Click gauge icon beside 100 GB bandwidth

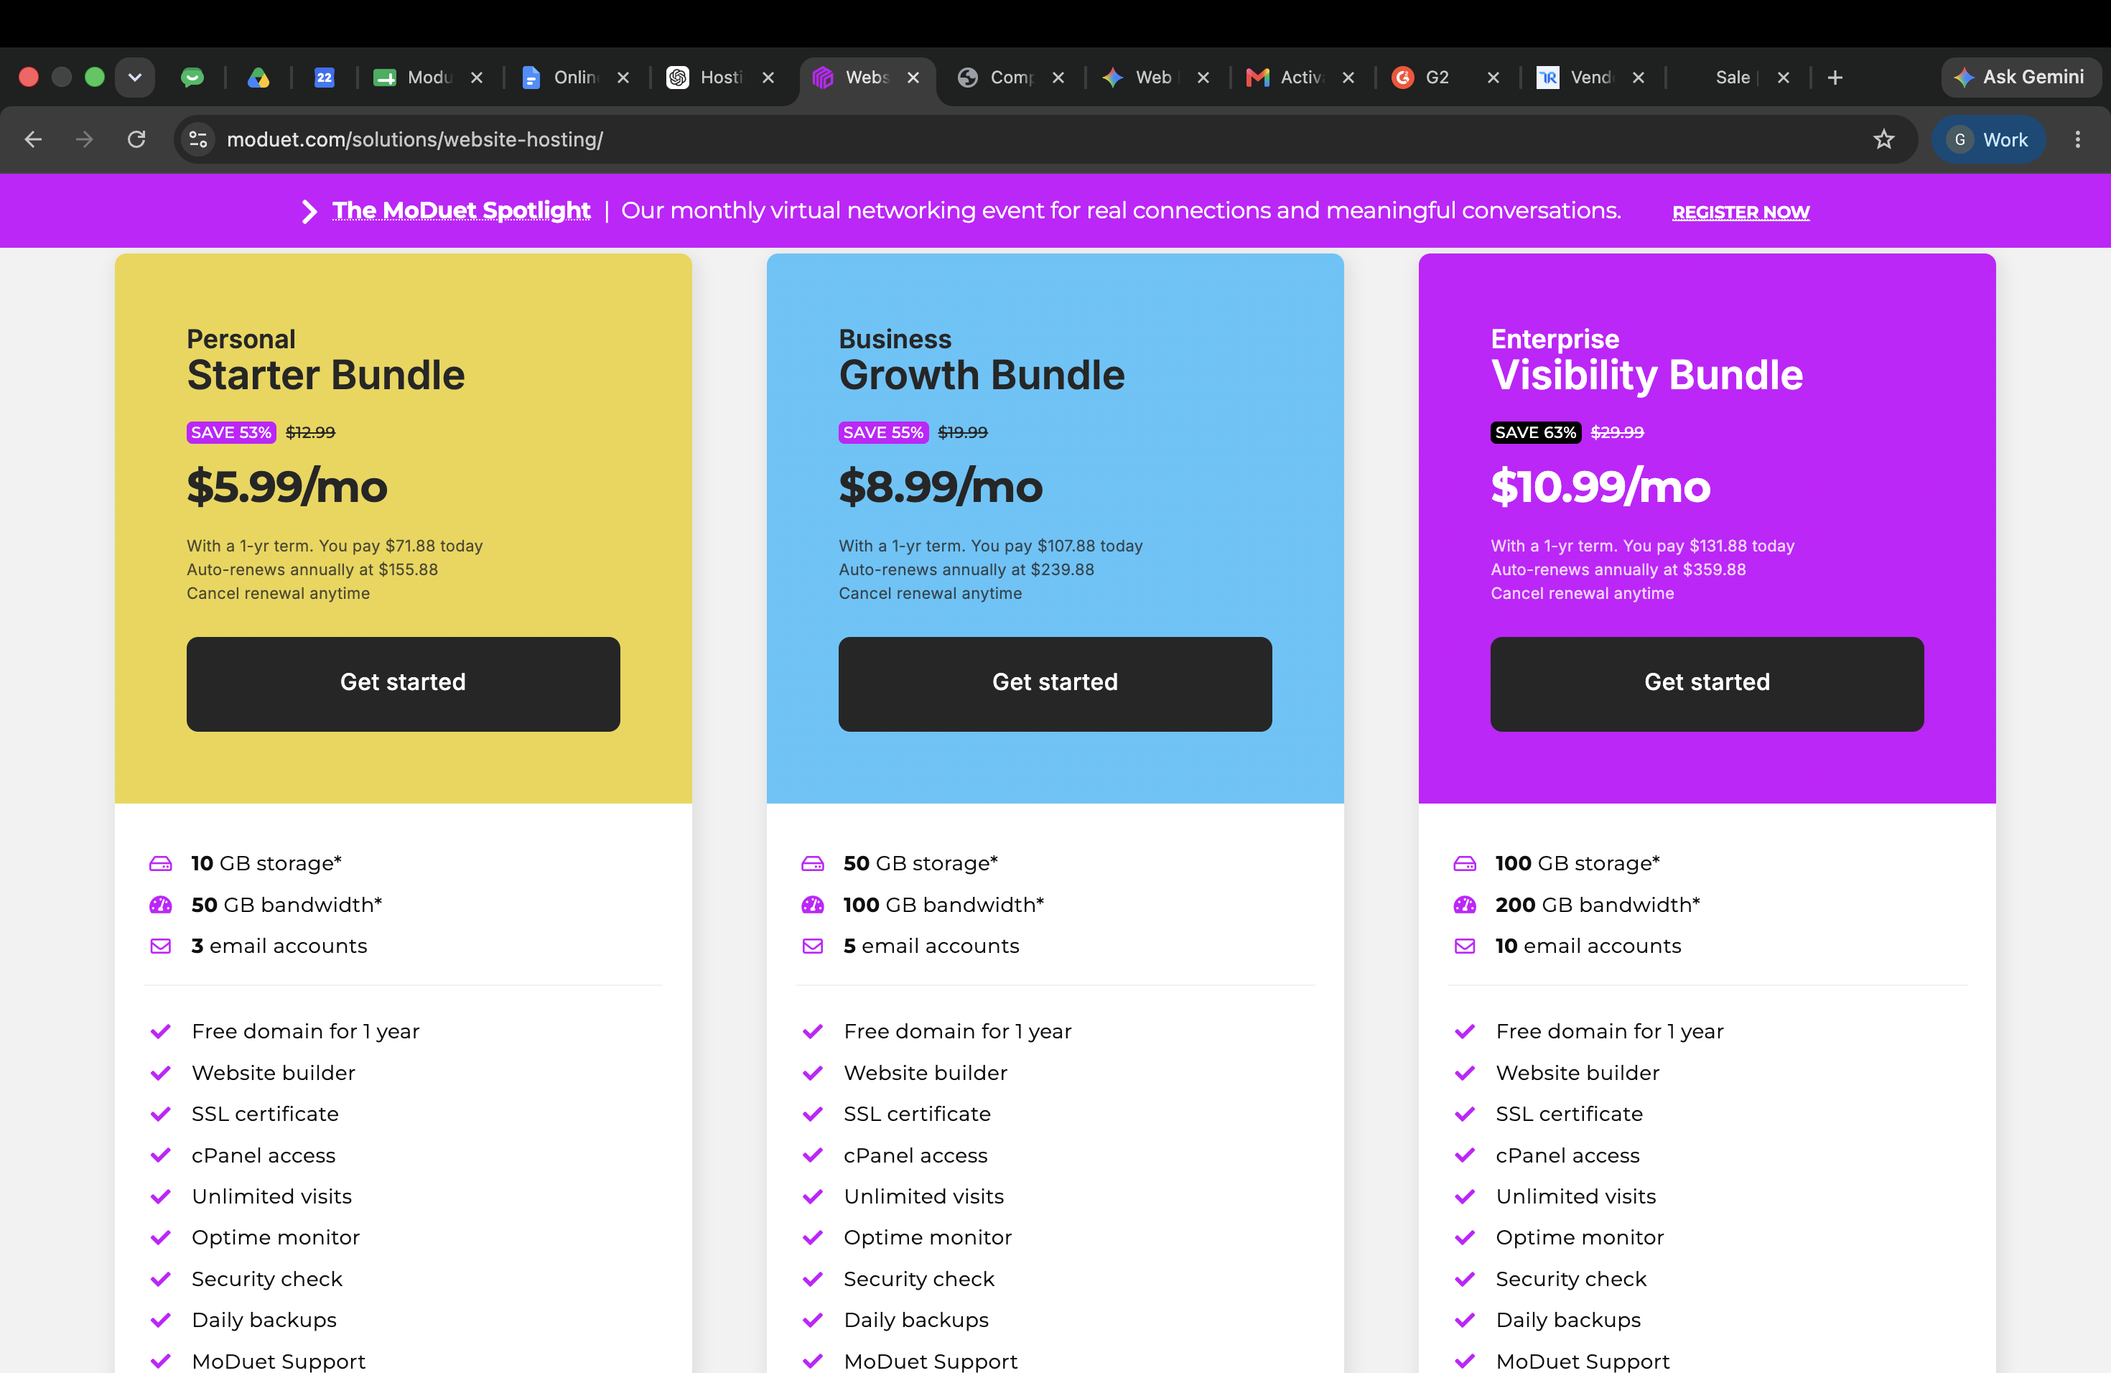(813, 905)
